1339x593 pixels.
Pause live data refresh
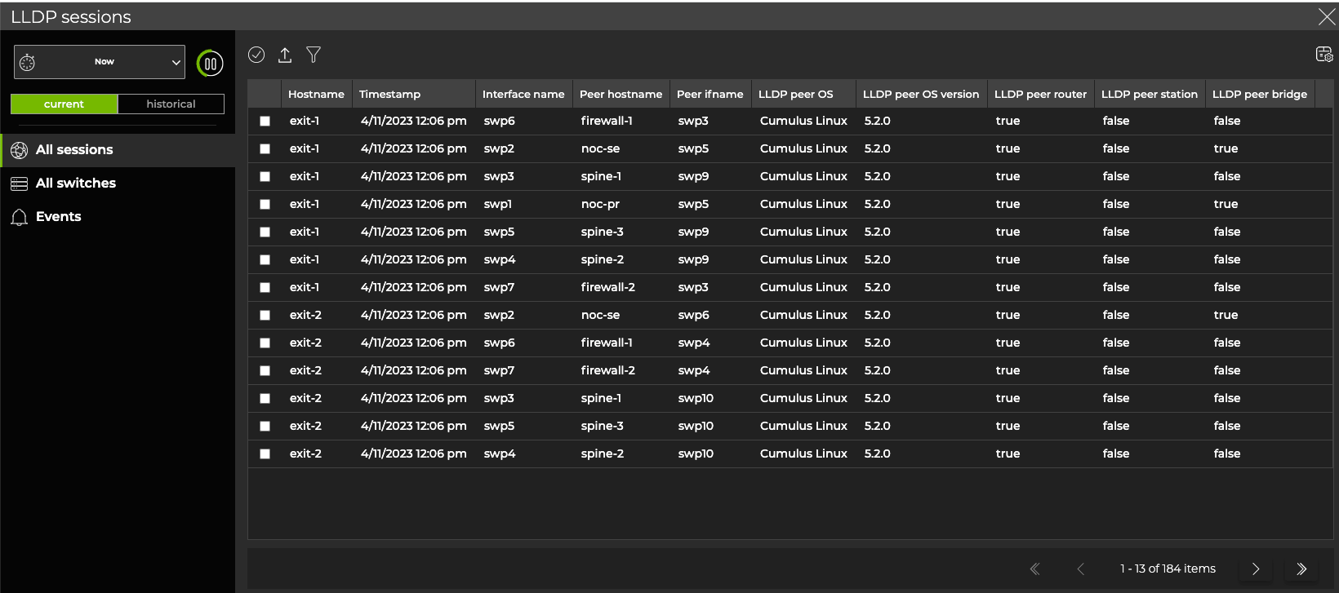tap(210, 63)
